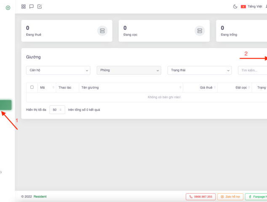Click the Tìm kiếm search field
The width and height of the screenshot is (267, 202).
pos(252,70)
